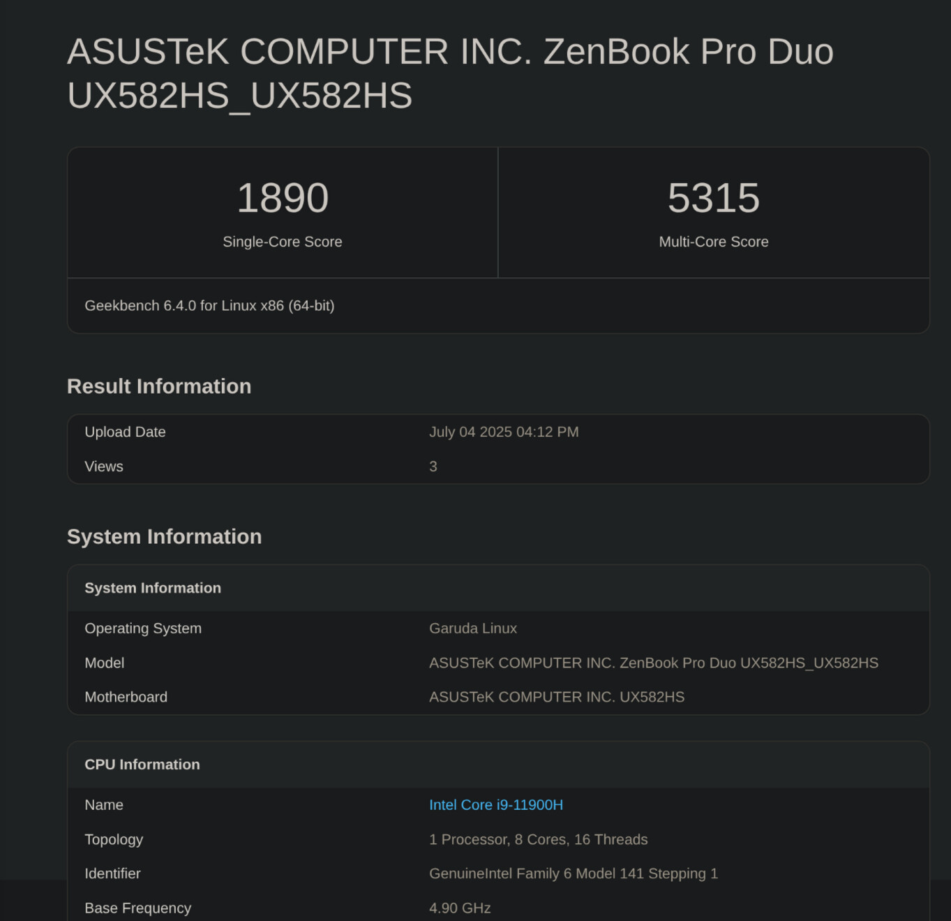Select the Single-Core Score label
The height and width of the screenshot is (921, 951).
(283, 242)
